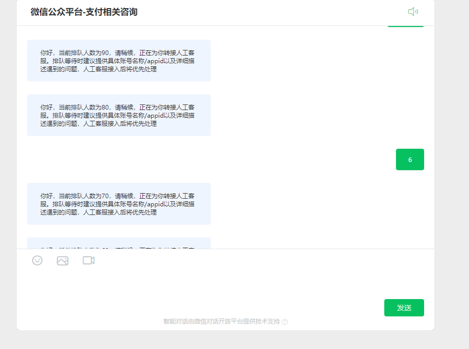Select the message saying queue is 90

coord(119,61)
